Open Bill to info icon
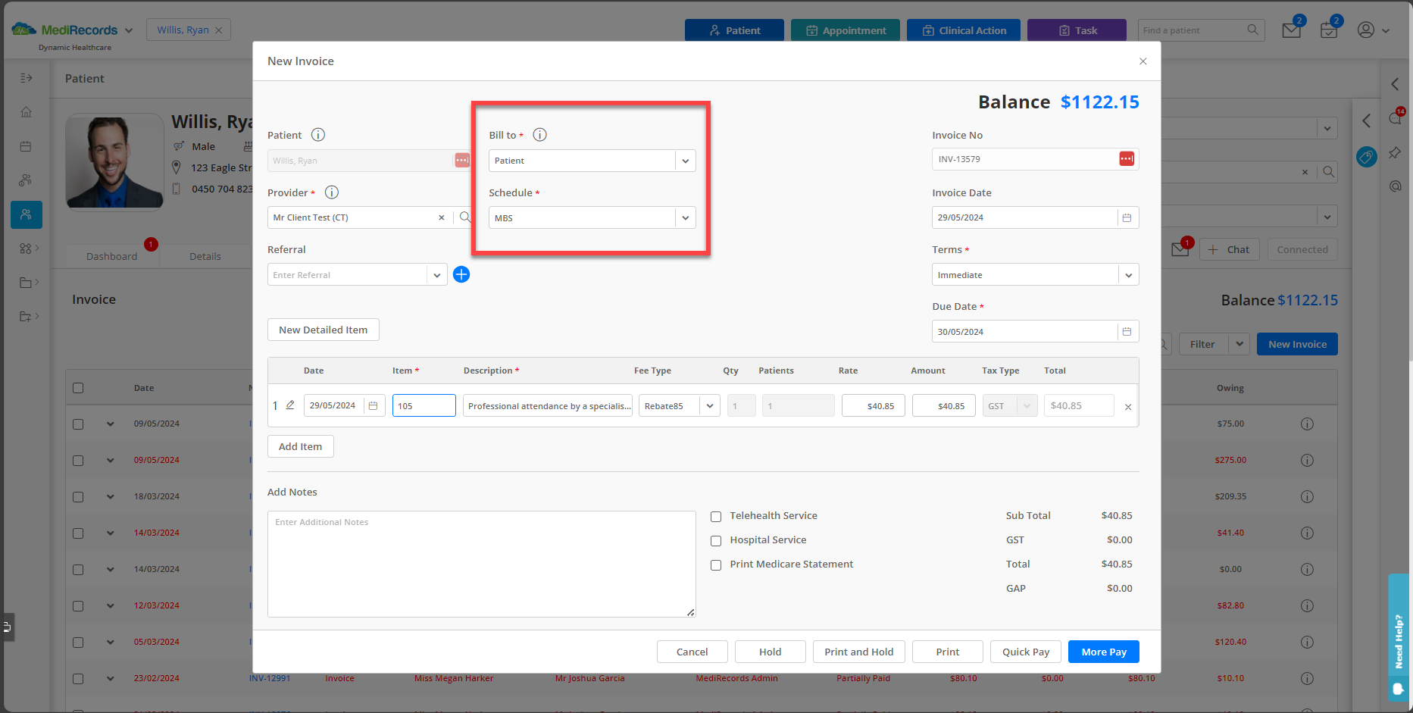 click(539, 135)
